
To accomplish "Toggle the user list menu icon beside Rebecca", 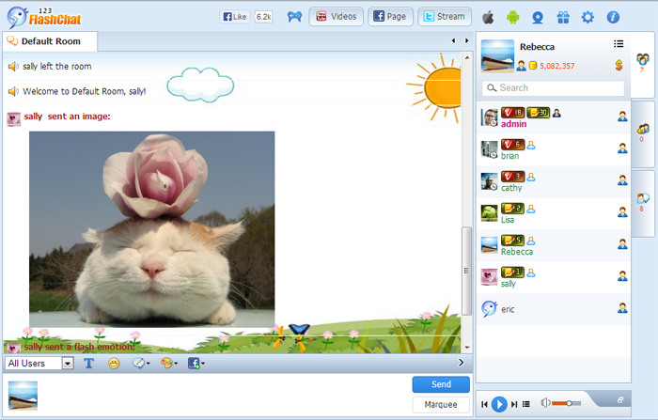I will [619, 43].
